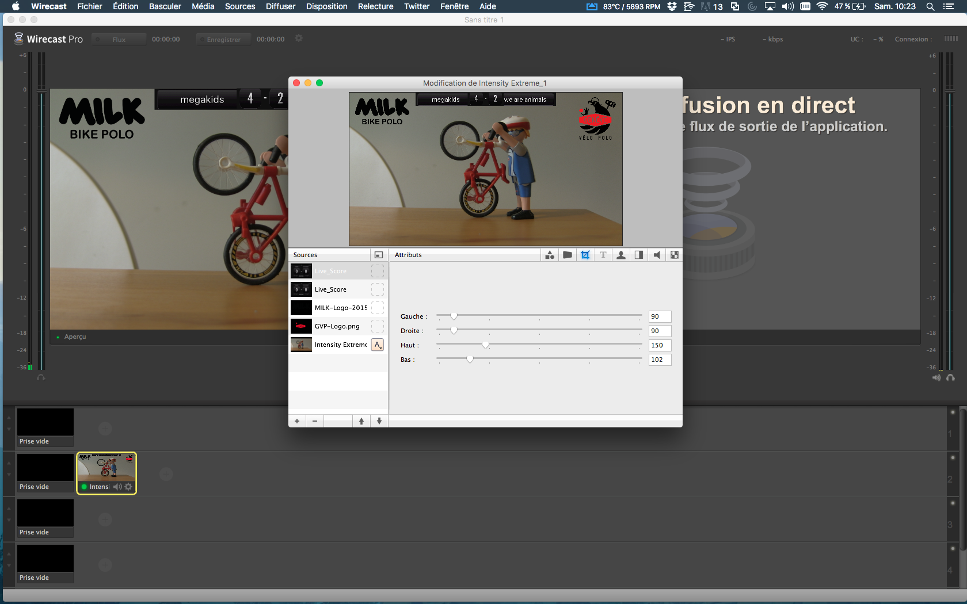Viewport: 967px width, 604px height.
Task: Open the Diffuser menu
Action: click(280, 6)
